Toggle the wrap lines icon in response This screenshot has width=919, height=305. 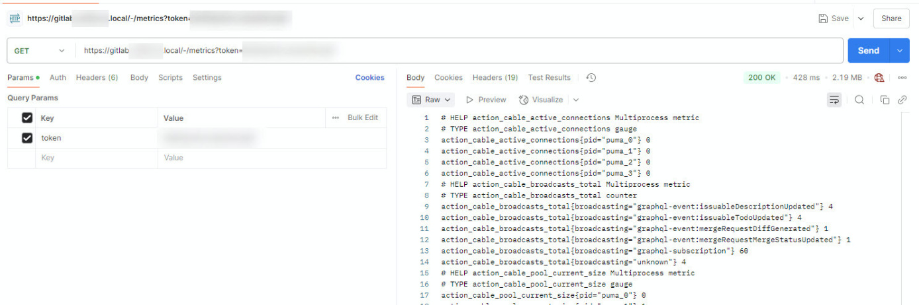(x=834, y=100)
